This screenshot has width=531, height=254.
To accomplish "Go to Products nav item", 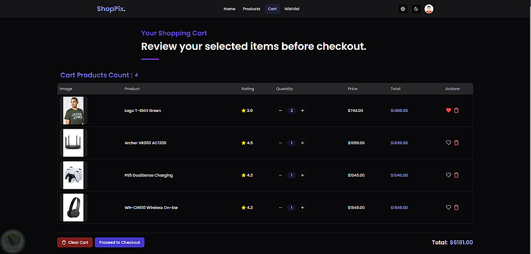I will tap(251, 9).
